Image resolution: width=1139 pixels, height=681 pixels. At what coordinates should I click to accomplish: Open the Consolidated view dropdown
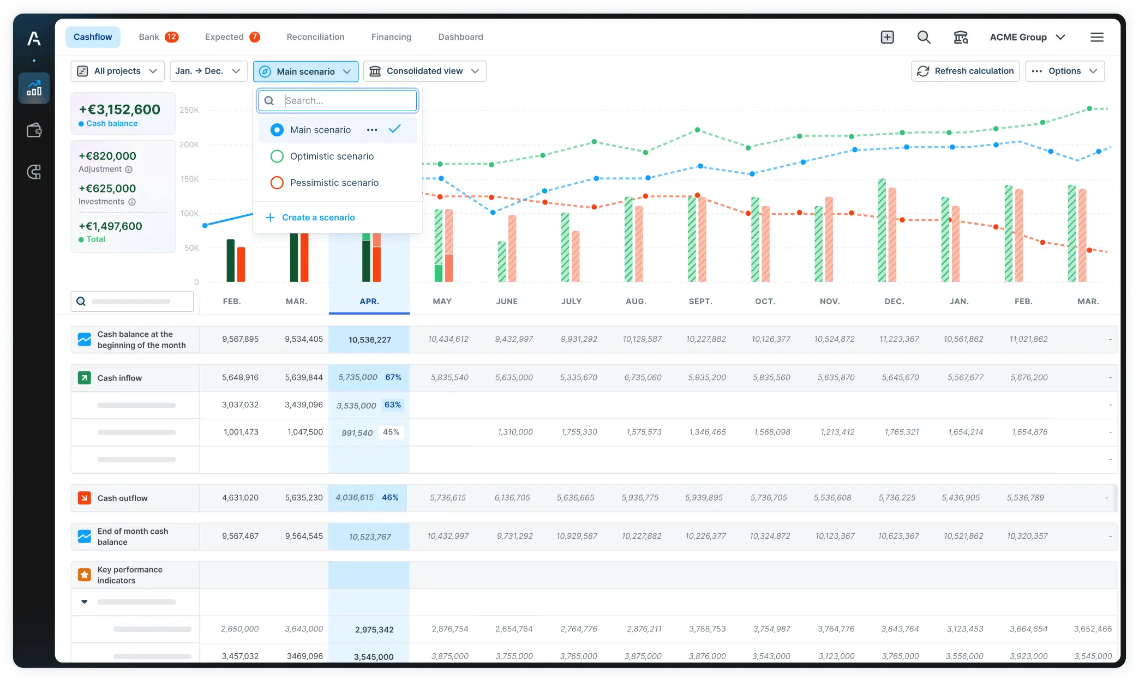[x=424, y=71]
